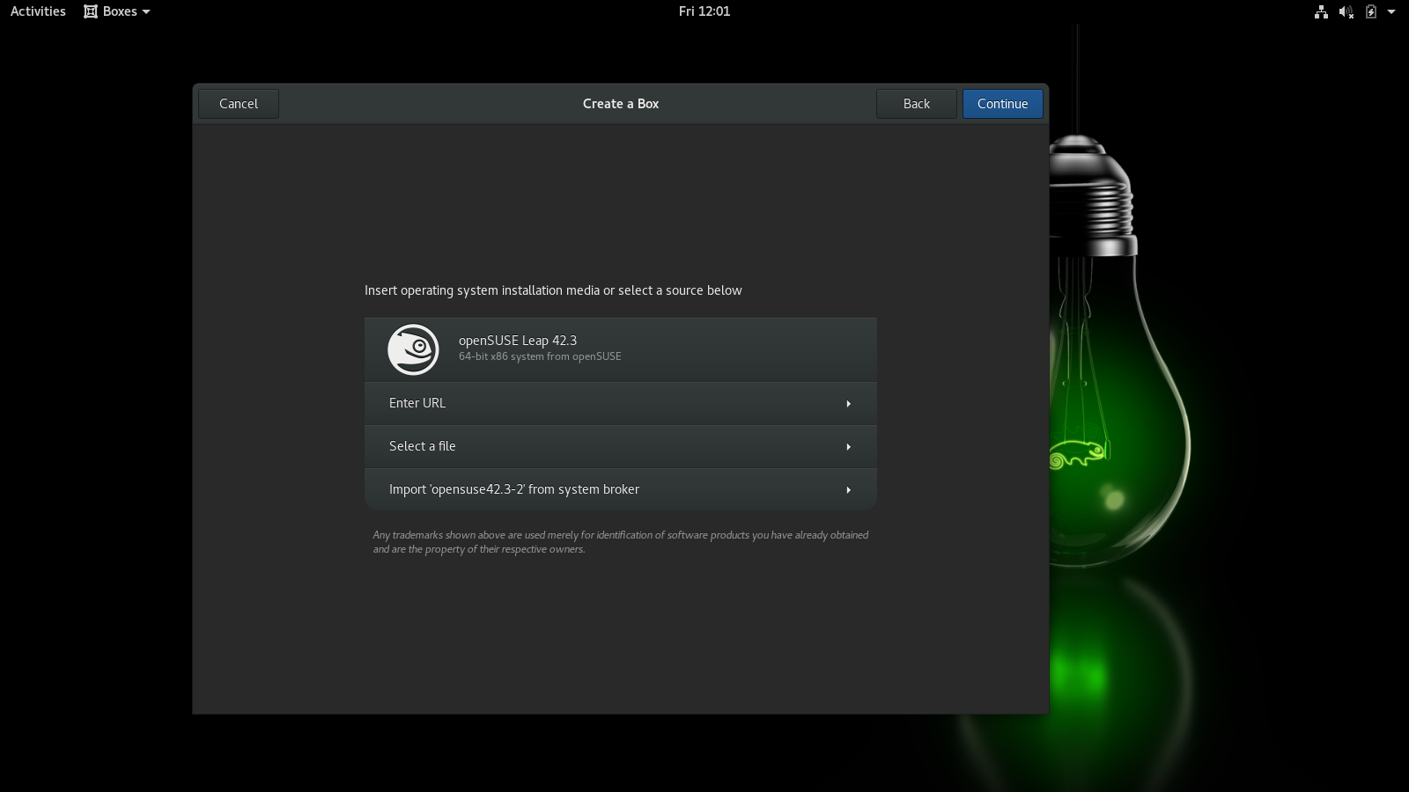Viewport: 1409px width, 792px height.
Task: Click the volume speaker icon
Action: [1346, 11]
